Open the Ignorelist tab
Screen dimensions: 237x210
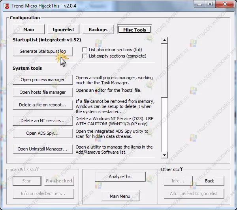pos(63,30)
